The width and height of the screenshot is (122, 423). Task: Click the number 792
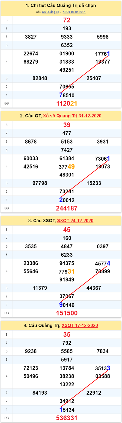67,343
